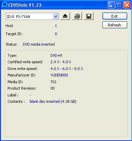132x141 pixels.
Task: Click the 'CDVDInfo V1.23' title bar text
Action: point(25,5)
